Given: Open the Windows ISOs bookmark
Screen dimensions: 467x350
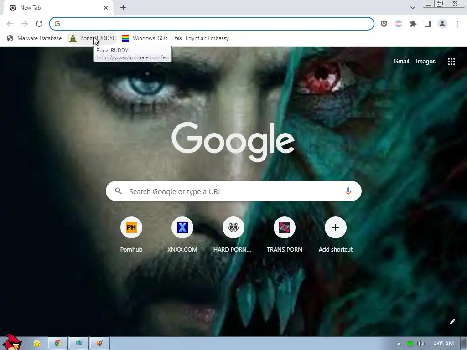Looking at the screenshot, I should 145,38.
